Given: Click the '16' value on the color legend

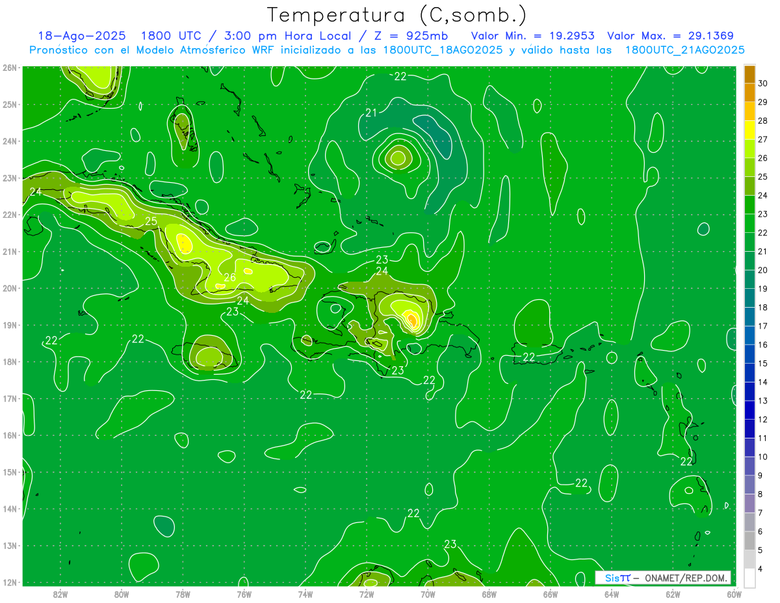Looking at the screenshot, I should 762,345.
